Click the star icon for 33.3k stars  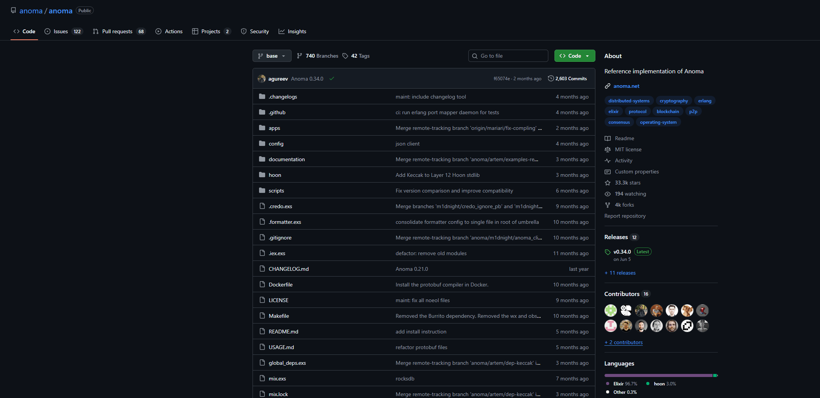[x=607, y=183]
